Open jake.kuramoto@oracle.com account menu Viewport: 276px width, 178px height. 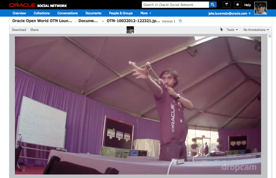click(230, 13)
